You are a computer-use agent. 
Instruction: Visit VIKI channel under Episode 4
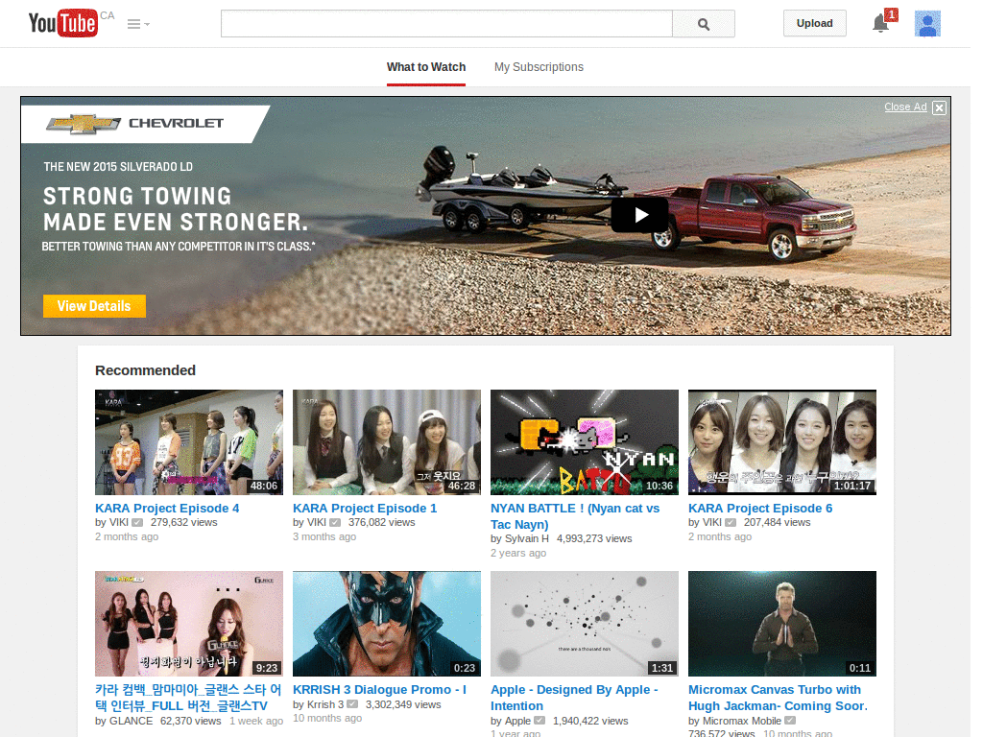tap(118, 522)
